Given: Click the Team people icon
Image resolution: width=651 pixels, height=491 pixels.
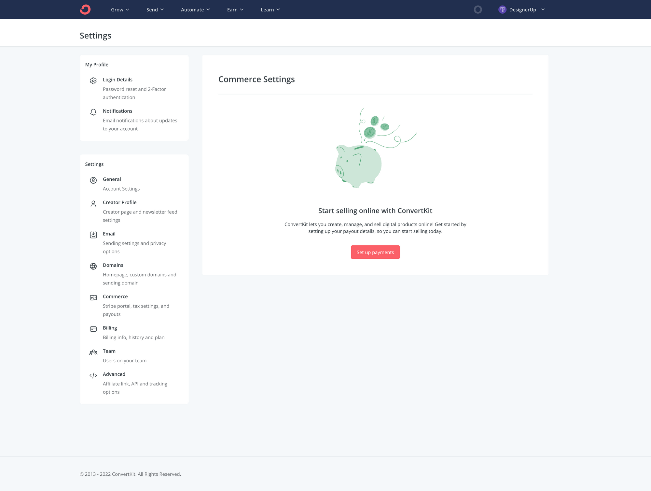Looking at the screenshot, I should (93, 352).
